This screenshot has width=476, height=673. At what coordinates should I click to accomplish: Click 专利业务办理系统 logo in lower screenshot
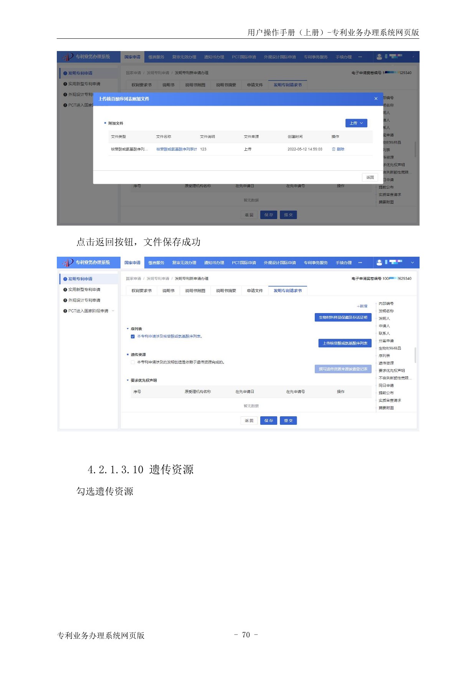[87, 262]
